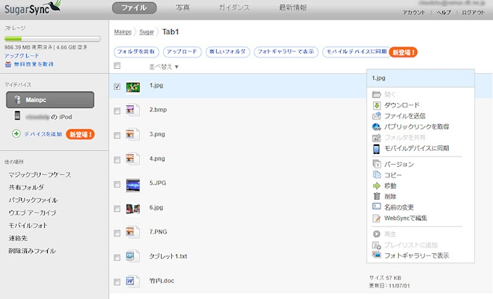Click the trash icon for 削除
The image size is (493, 299).
tap(376, 196)
